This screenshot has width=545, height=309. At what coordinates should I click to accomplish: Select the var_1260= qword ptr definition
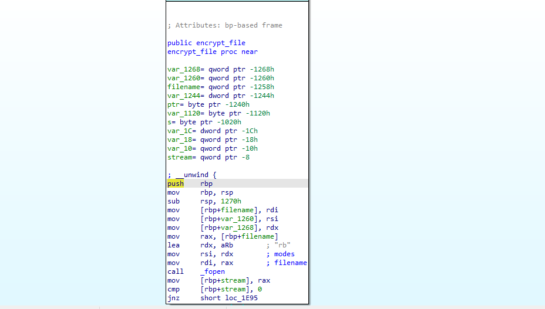tap(221, 78)
